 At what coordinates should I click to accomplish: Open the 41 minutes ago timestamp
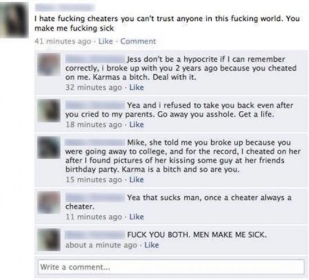pos(63,42)
